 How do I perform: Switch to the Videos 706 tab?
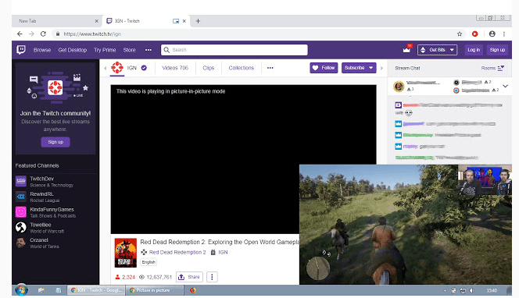(175, 68)
